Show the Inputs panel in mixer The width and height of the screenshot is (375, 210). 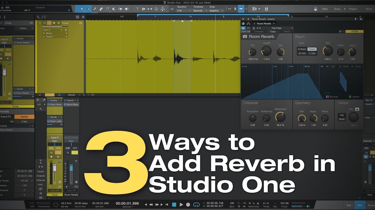coord(41,171)
